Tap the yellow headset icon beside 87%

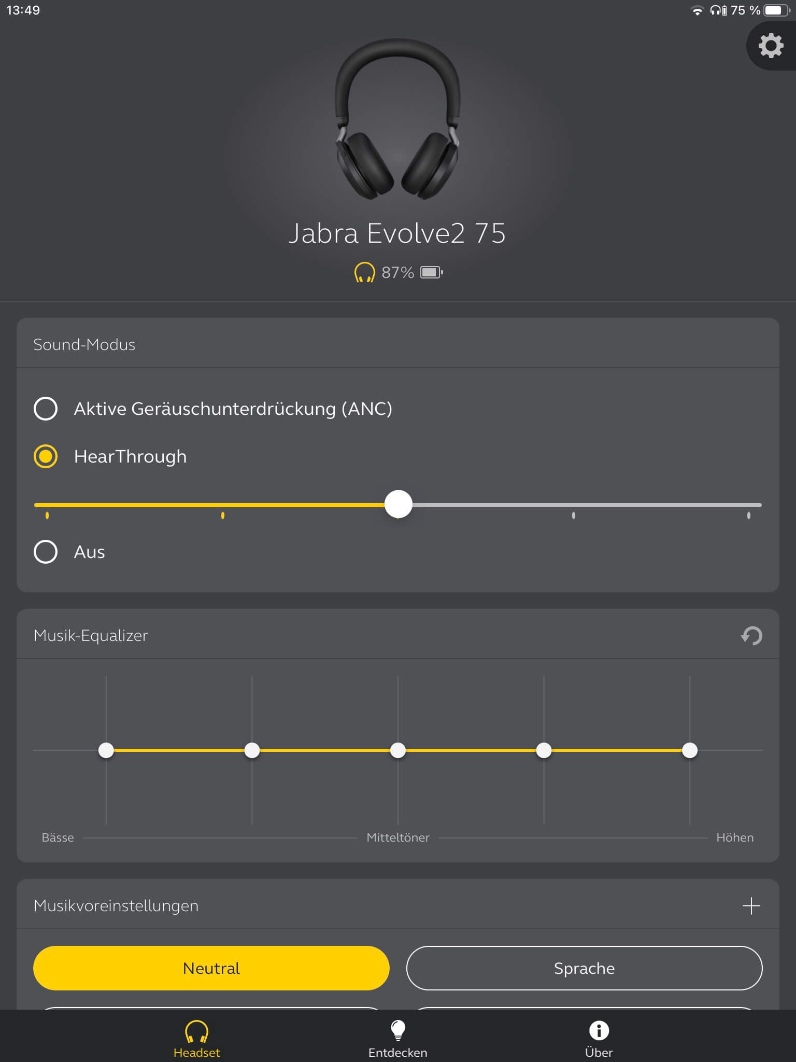pos(364,272)
